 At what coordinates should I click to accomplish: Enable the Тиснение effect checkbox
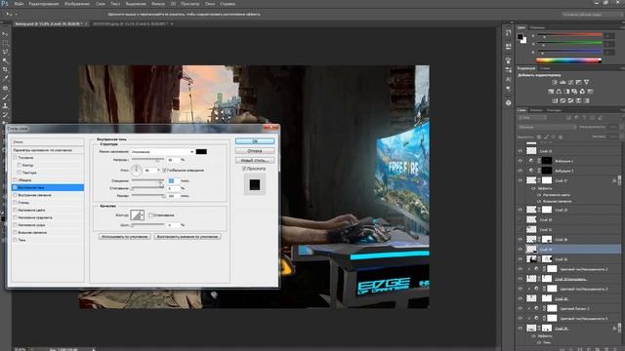point(15,158)
